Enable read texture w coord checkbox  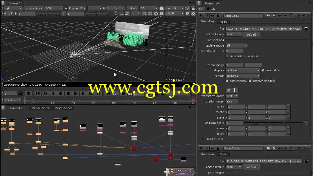point(227,56)
